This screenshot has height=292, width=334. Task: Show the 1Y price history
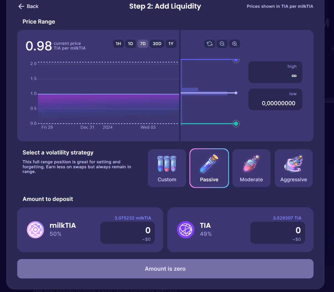tap(171, 44)
